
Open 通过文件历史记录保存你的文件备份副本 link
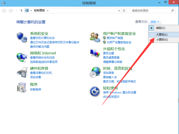point(55,42)
